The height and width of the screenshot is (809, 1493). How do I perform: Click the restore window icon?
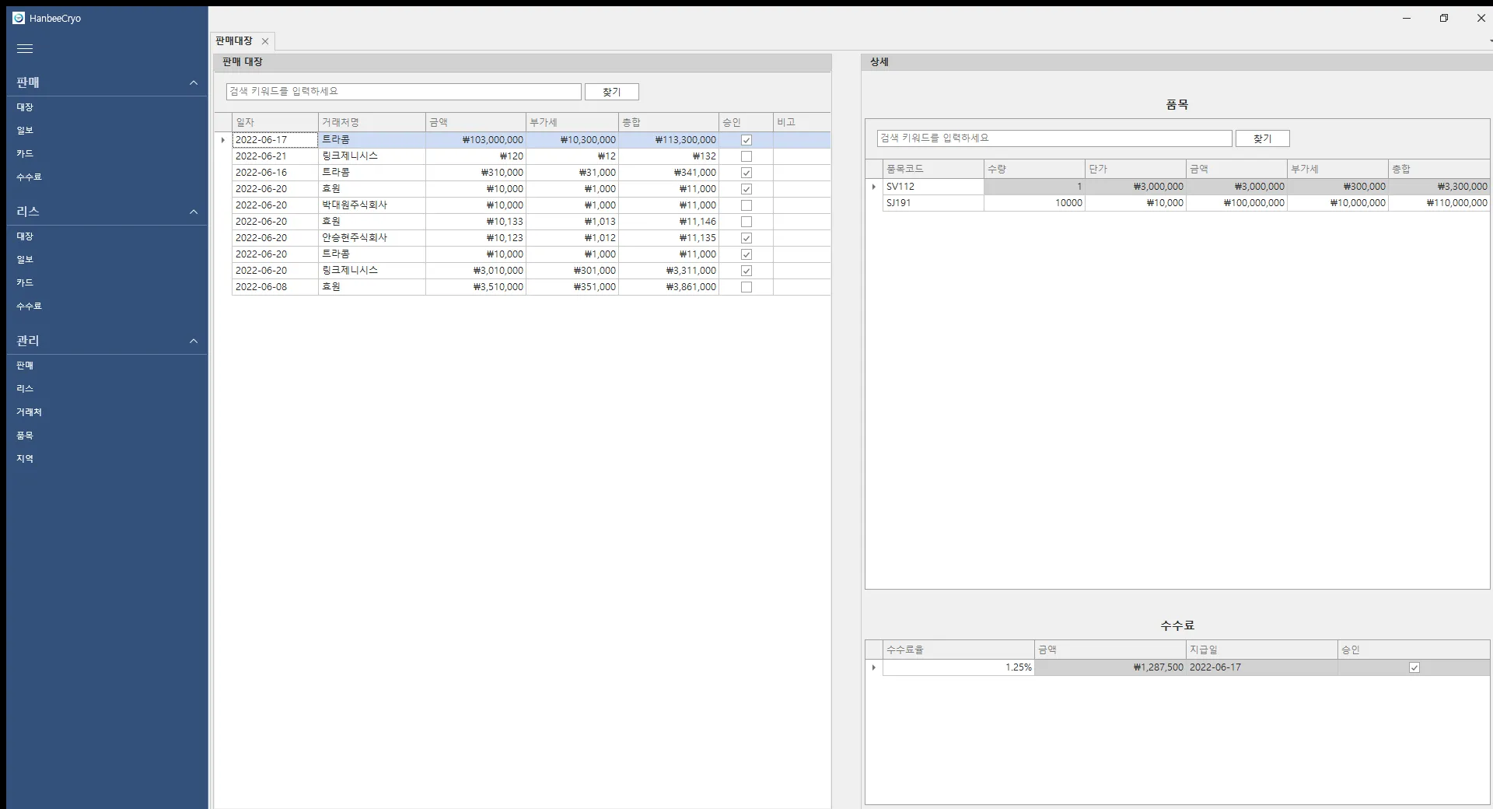point(1443,18)
